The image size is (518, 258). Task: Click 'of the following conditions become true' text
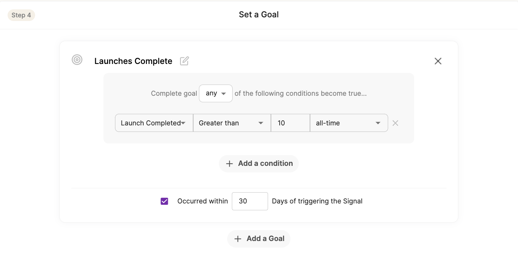click(x=300, y=94)
